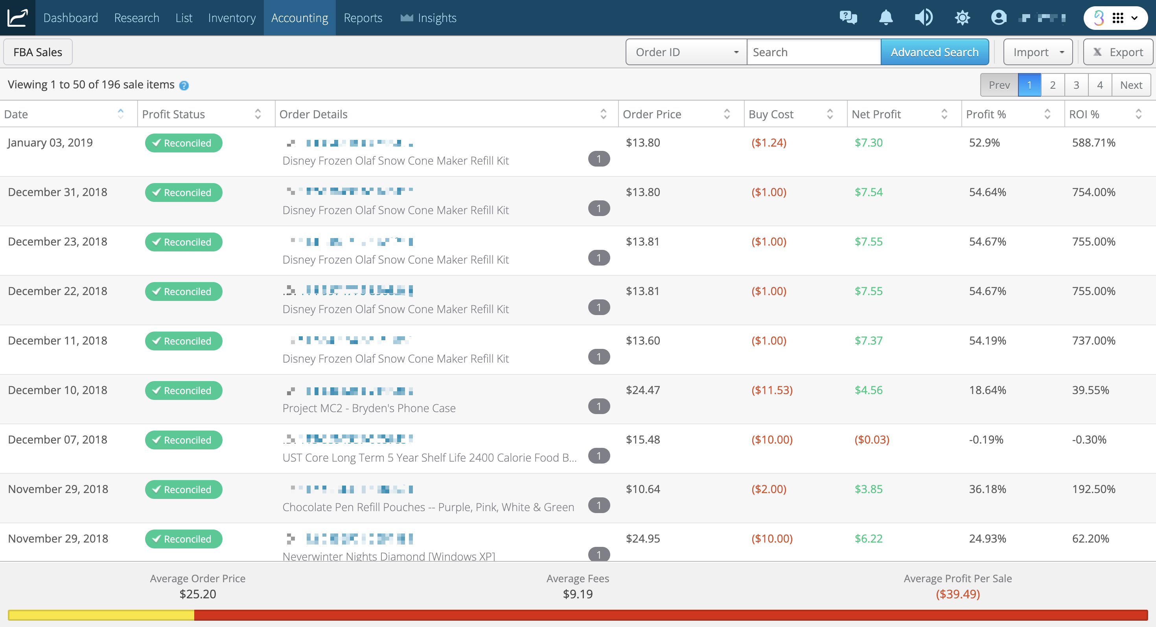1156x627 pixels.
Task: Open the user account icon
Action: pyautogui.click(x=998, y=18)
